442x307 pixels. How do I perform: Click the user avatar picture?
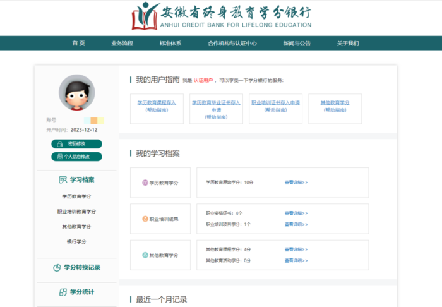pyautogui.click(x=76, y=92)
